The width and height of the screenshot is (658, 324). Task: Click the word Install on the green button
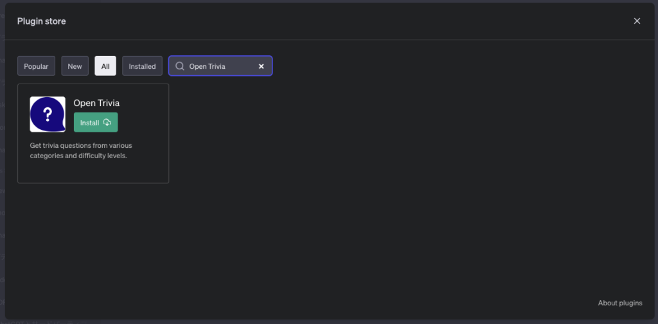[89, 123]
